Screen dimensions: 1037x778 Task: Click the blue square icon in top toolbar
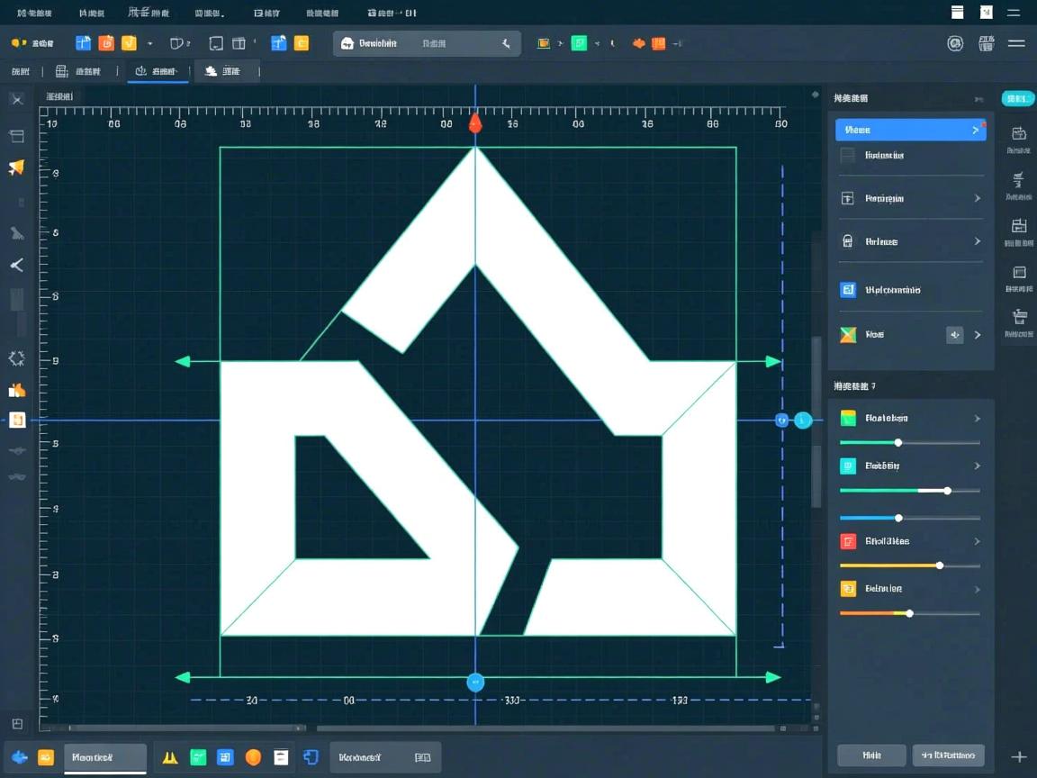(x=83, y=43)
